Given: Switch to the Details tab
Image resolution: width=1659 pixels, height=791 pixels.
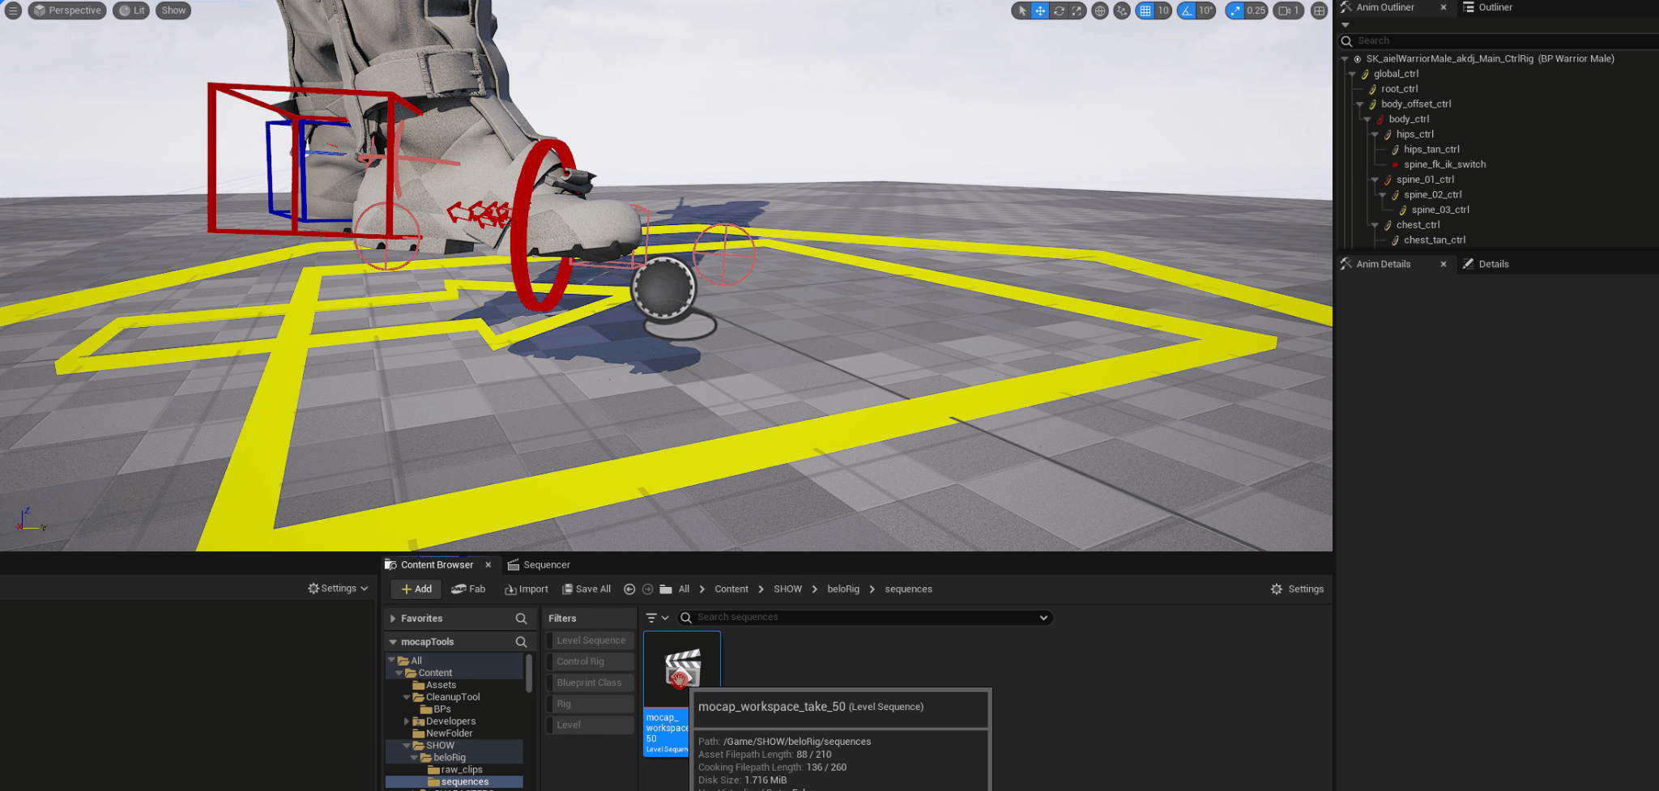Looking at the screenshot, I should tap(1486, 264).
